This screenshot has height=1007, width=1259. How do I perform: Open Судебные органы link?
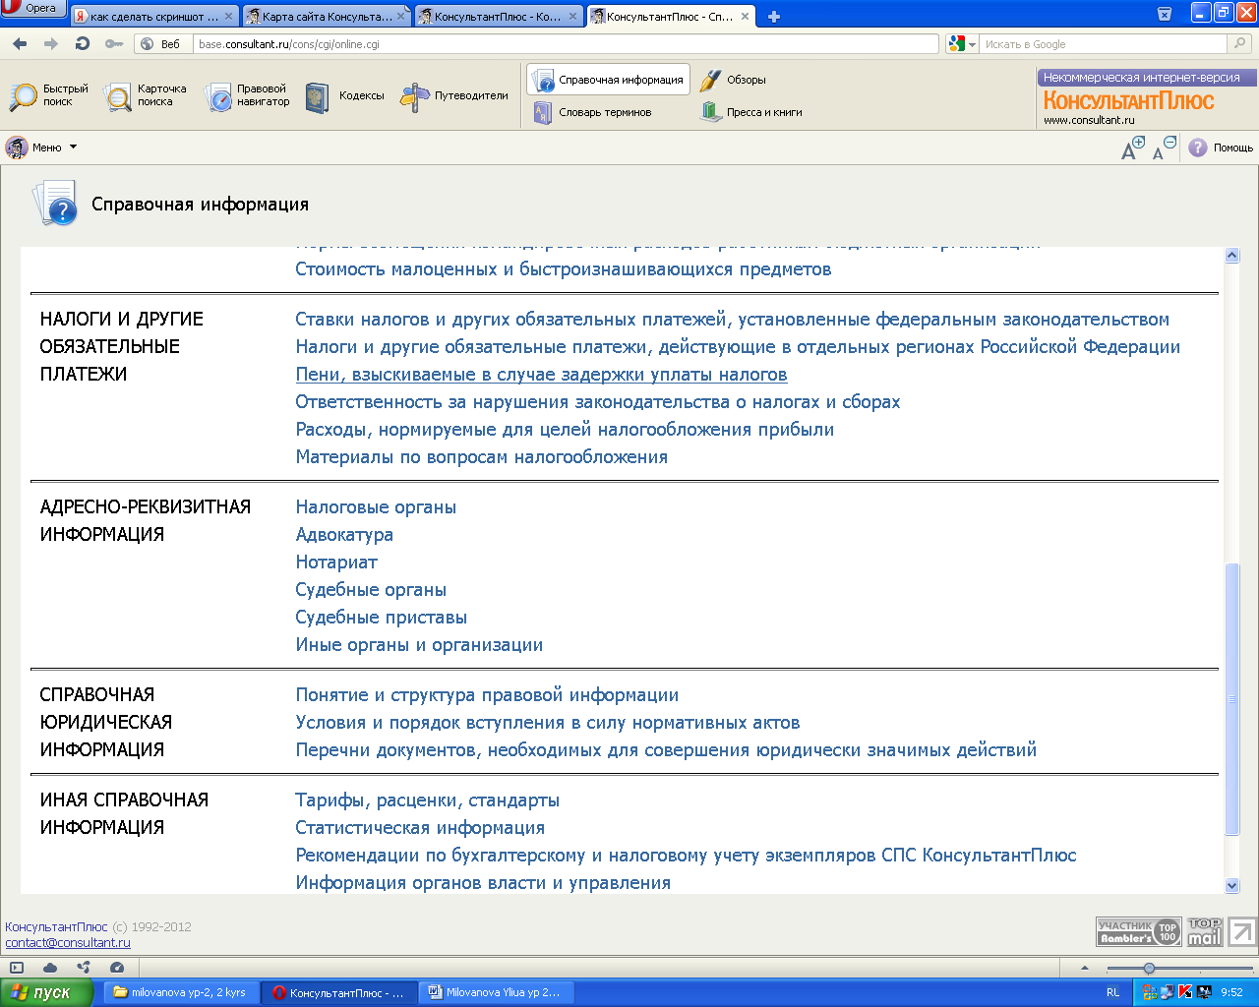371,590
